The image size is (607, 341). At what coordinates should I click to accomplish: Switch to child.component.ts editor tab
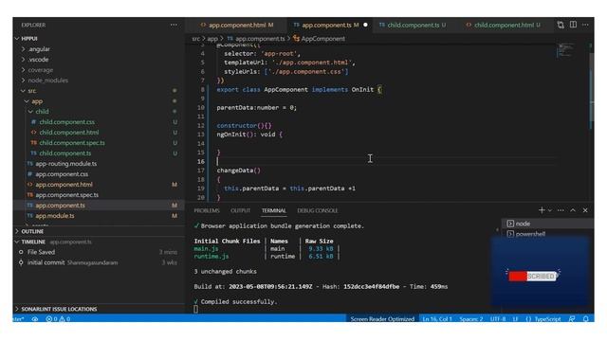click(x=413, y=26)
